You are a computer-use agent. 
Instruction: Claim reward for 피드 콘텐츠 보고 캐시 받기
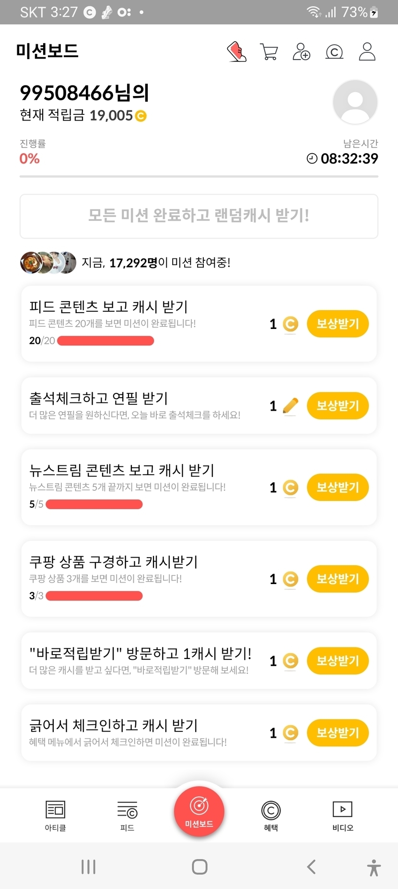pyautogui.click(x=338, y=324)
